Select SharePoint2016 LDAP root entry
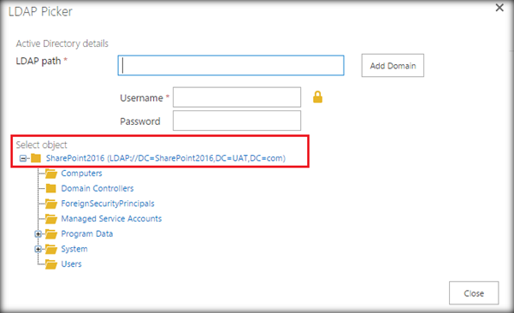The height and width of the screenshot is (313, 514). coord(166,158)
